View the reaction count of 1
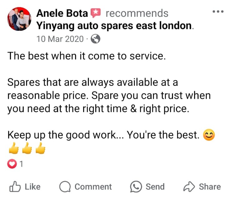Screen dimensions: 230x199 point(21,164)
